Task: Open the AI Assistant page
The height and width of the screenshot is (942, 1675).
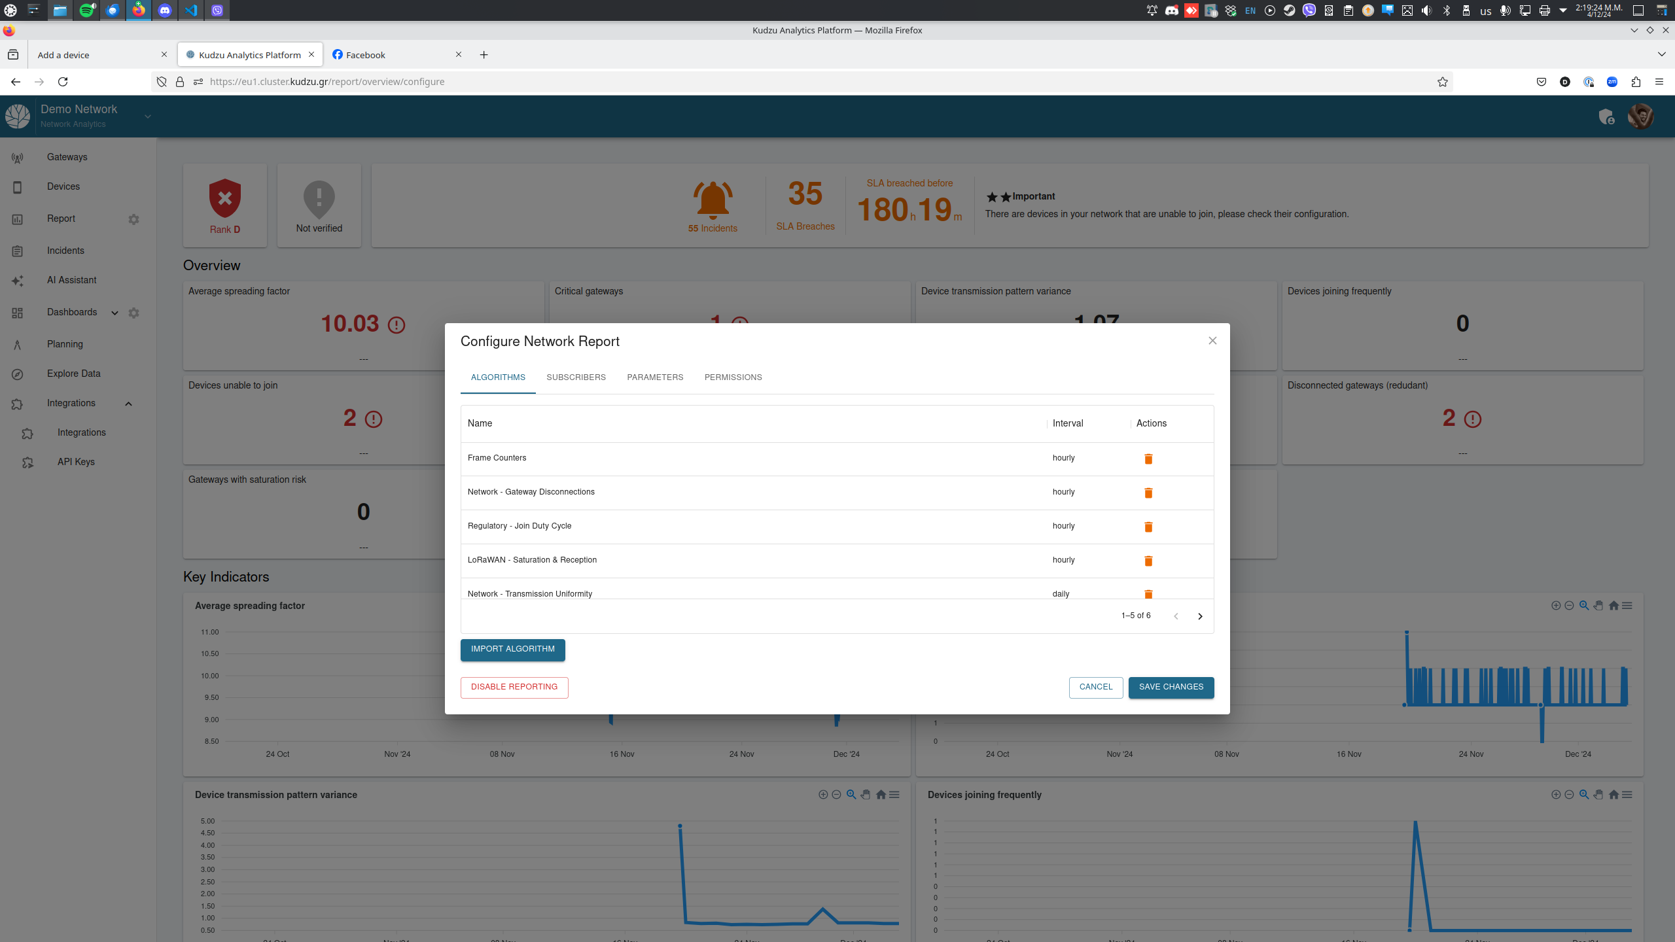Action: 71,280
